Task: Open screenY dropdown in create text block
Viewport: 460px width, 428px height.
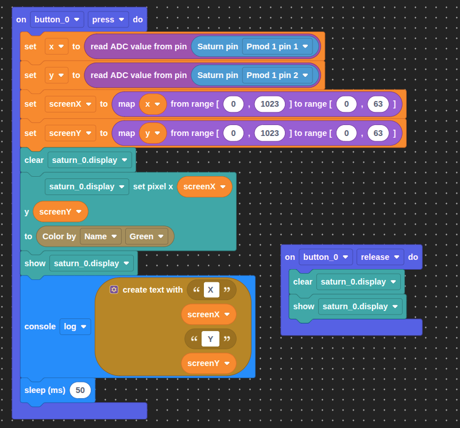Action: (x=208, y=364)
